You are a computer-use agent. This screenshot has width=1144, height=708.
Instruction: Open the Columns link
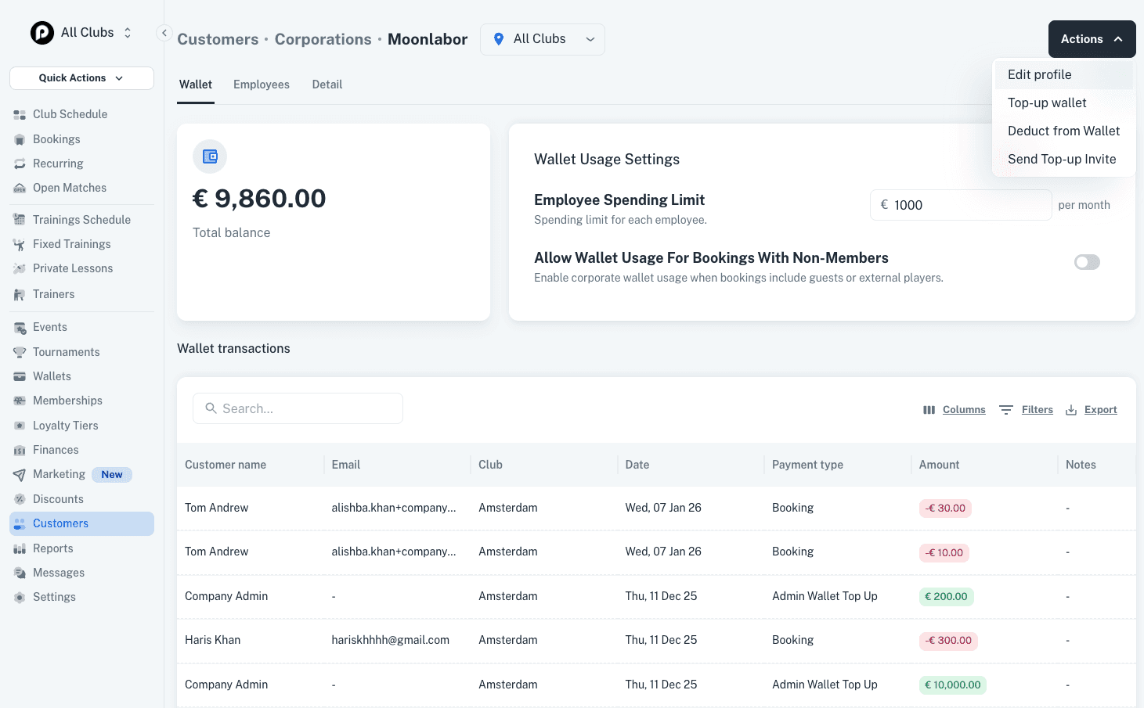[x=964, y=410]
